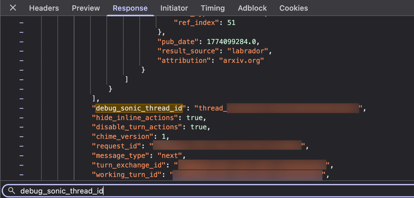Viewport: 414px width, 198px height.
Task: Close the request details panel
Action: [13, 8]
